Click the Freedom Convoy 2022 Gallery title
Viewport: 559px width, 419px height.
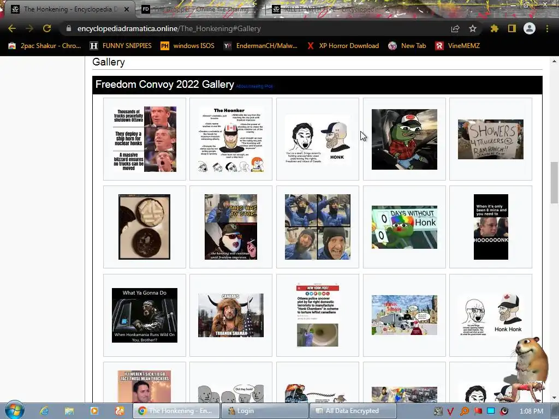pyautogui.click(x=165, y=85)
